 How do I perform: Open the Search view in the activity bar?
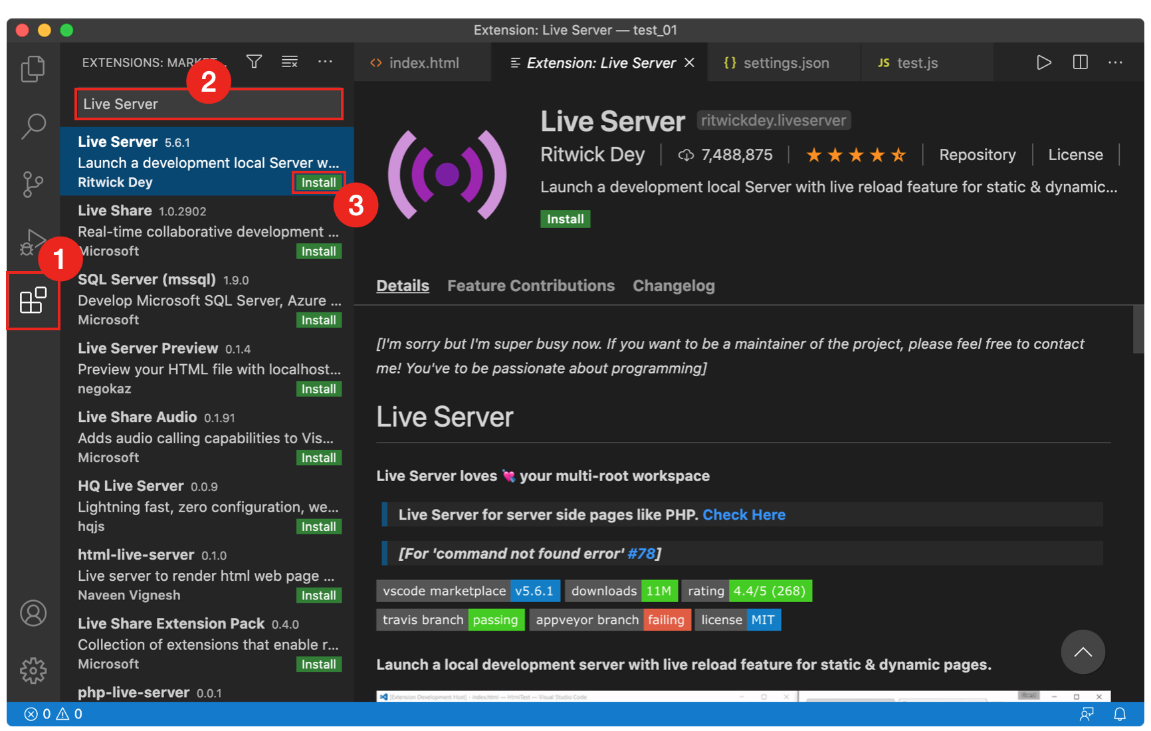(33, 126)
